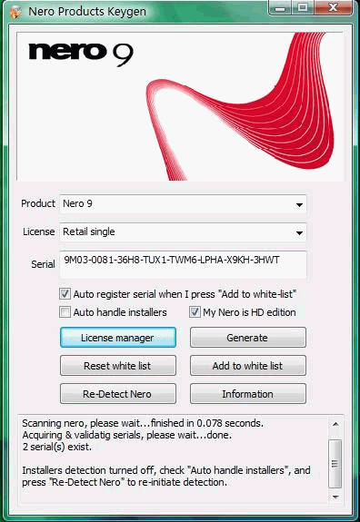
Task: Click inside the status log text area
Action: (174, 458)
